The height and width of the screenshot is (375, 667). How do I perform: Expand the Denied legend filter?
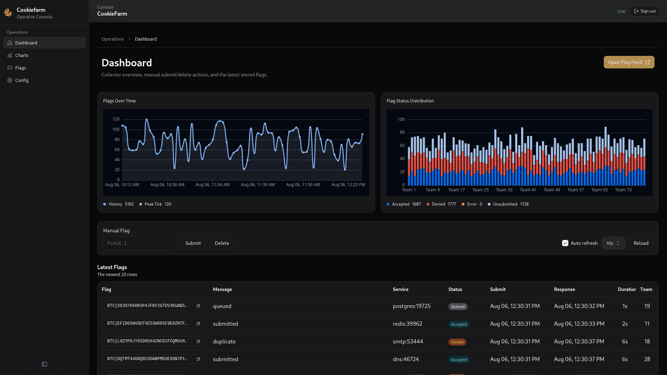pos(442,204)
